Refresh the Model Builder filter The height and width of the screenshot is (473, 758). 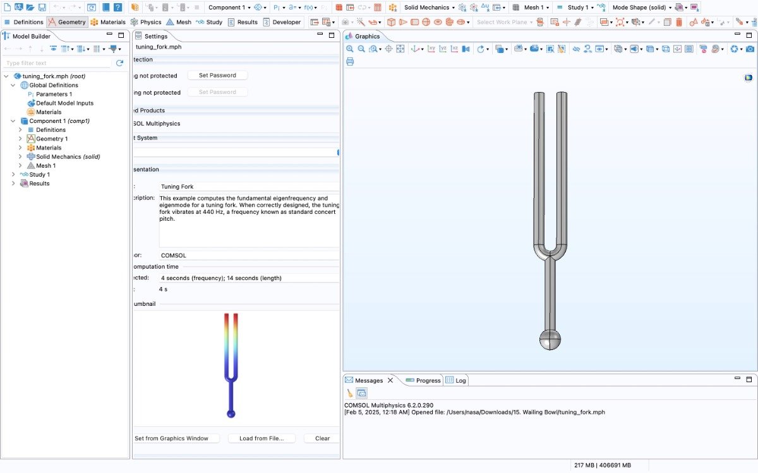click(119, 63)
